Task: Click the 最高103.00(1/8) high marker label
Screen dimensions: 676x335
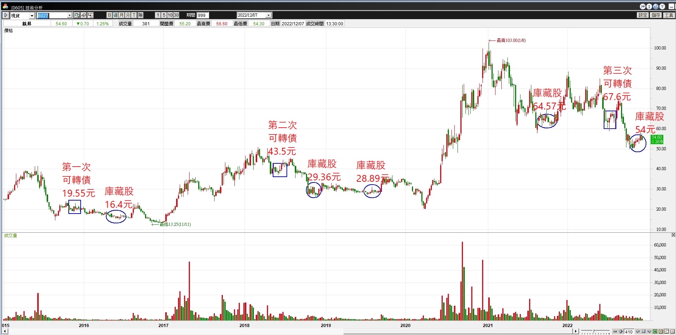Action: click(x=511, y=40)
